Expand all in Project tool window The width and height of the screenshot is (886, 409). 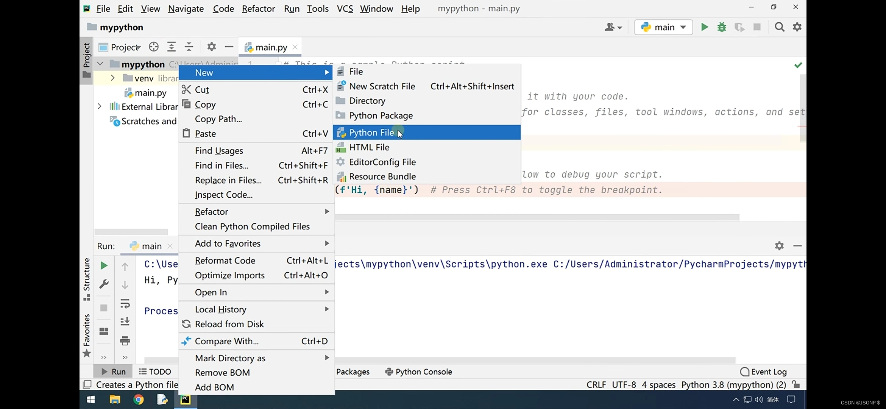172,47
